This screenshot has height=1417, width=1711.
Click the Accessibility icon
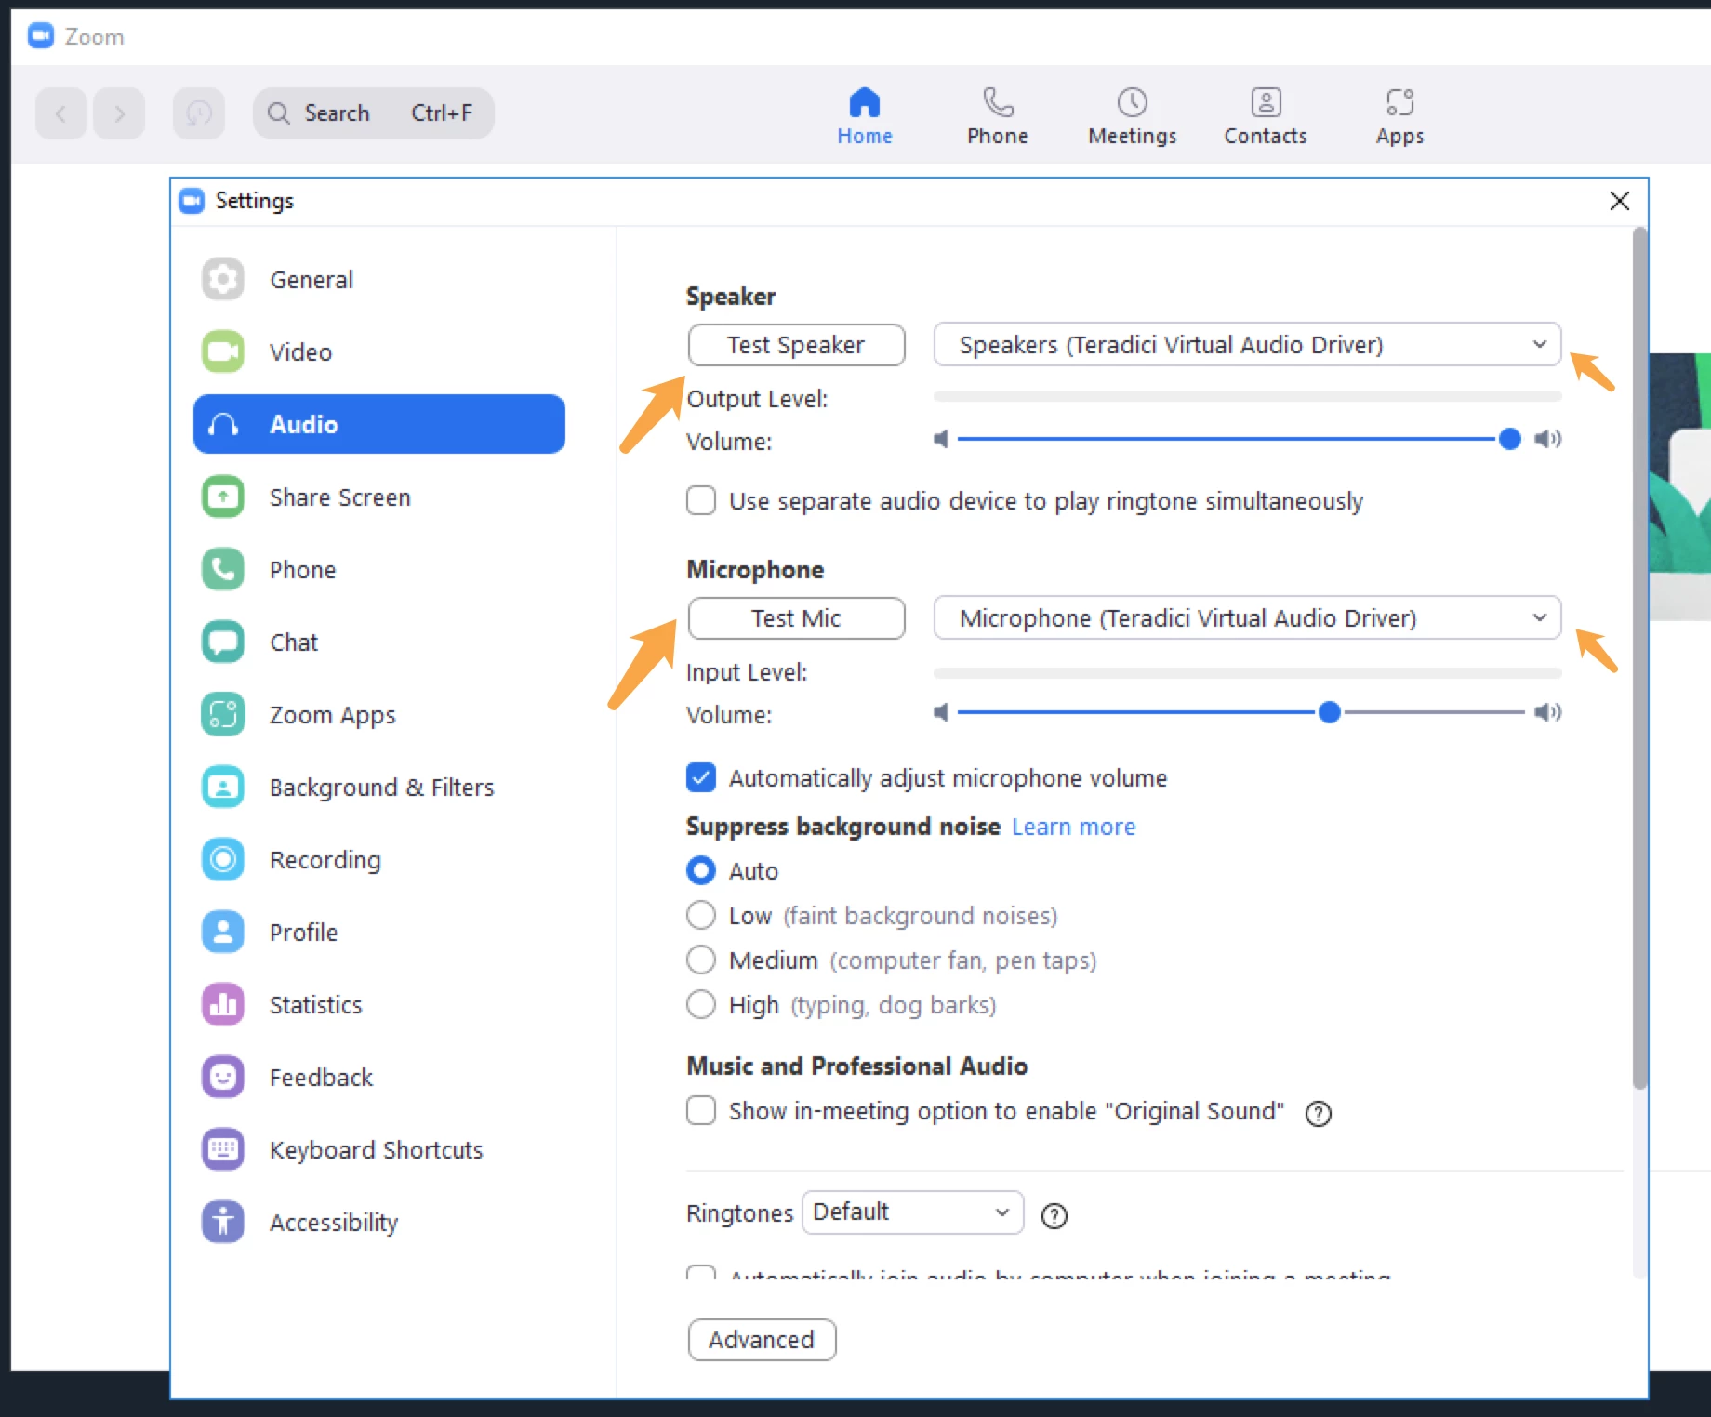pos(223,1222)
